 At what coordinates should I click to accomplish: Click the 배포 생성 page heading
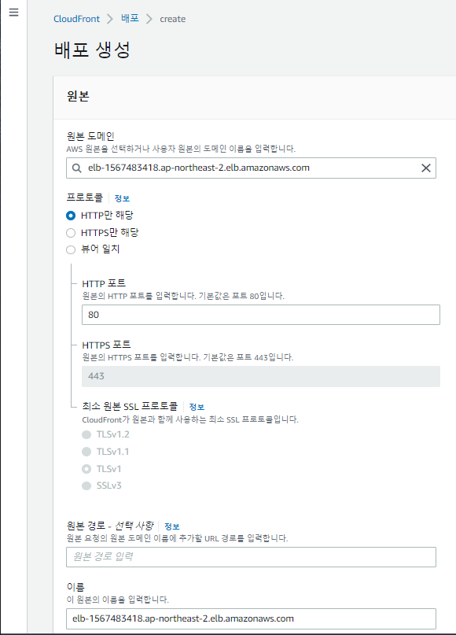click(x=92, y=50)
